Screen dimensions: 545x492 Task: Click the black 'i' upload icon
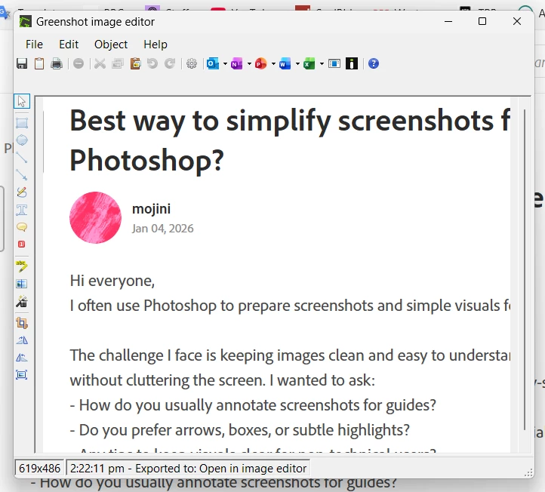click(x=352, y=64)
